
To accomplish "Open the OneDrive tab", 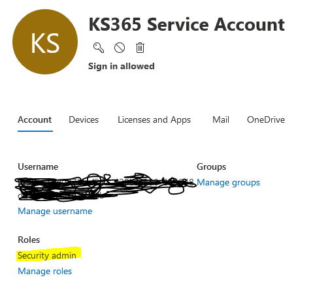I will coord(266,119).
